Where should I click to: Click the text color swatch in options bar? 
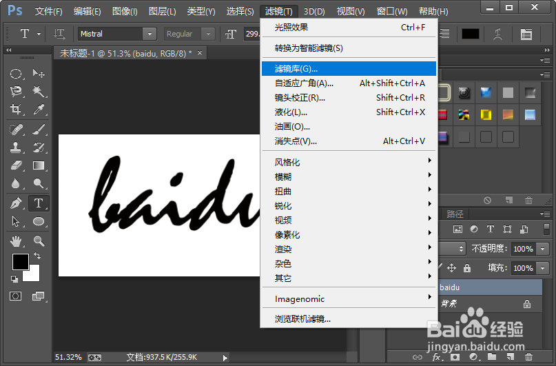[471, 34]
